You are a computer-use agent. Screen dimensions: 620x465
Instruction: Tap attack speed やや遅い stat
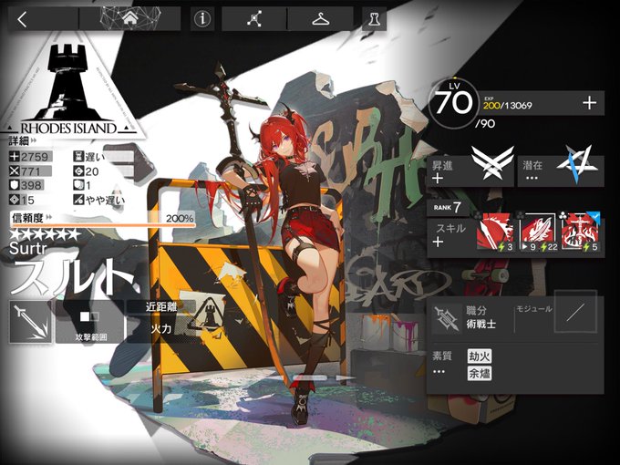[98, 200]
